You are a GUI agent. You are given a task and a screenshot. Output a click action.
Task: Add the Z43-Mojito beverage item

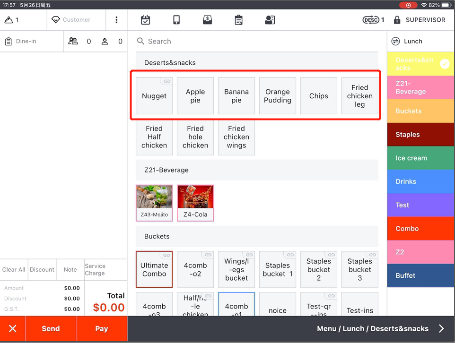click(x=154, y=203)
